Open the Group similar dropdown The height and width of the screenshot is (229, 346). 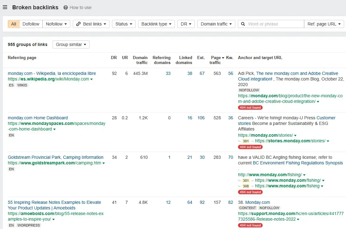point(71,44)
